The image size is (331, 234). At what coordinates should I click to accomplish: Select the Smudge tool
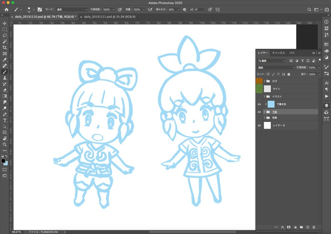[x=5, y=102]
